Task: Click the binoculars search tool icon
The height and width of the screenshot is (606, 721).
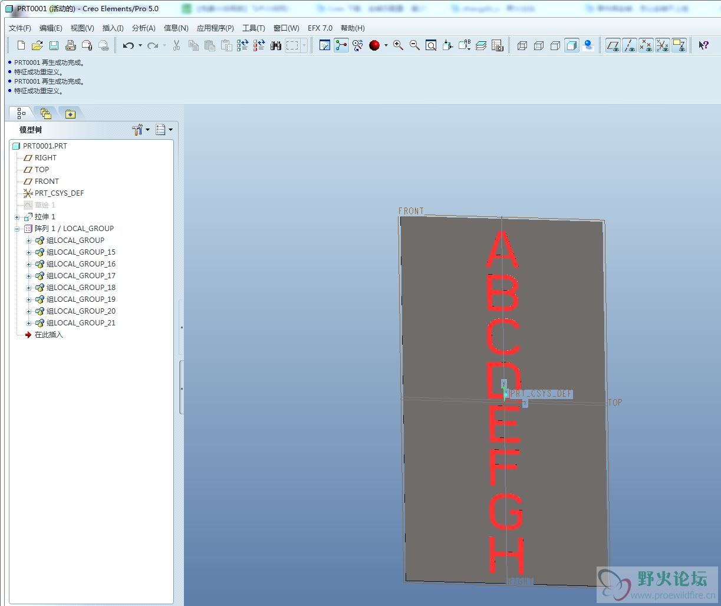Action: coord(276,45)
